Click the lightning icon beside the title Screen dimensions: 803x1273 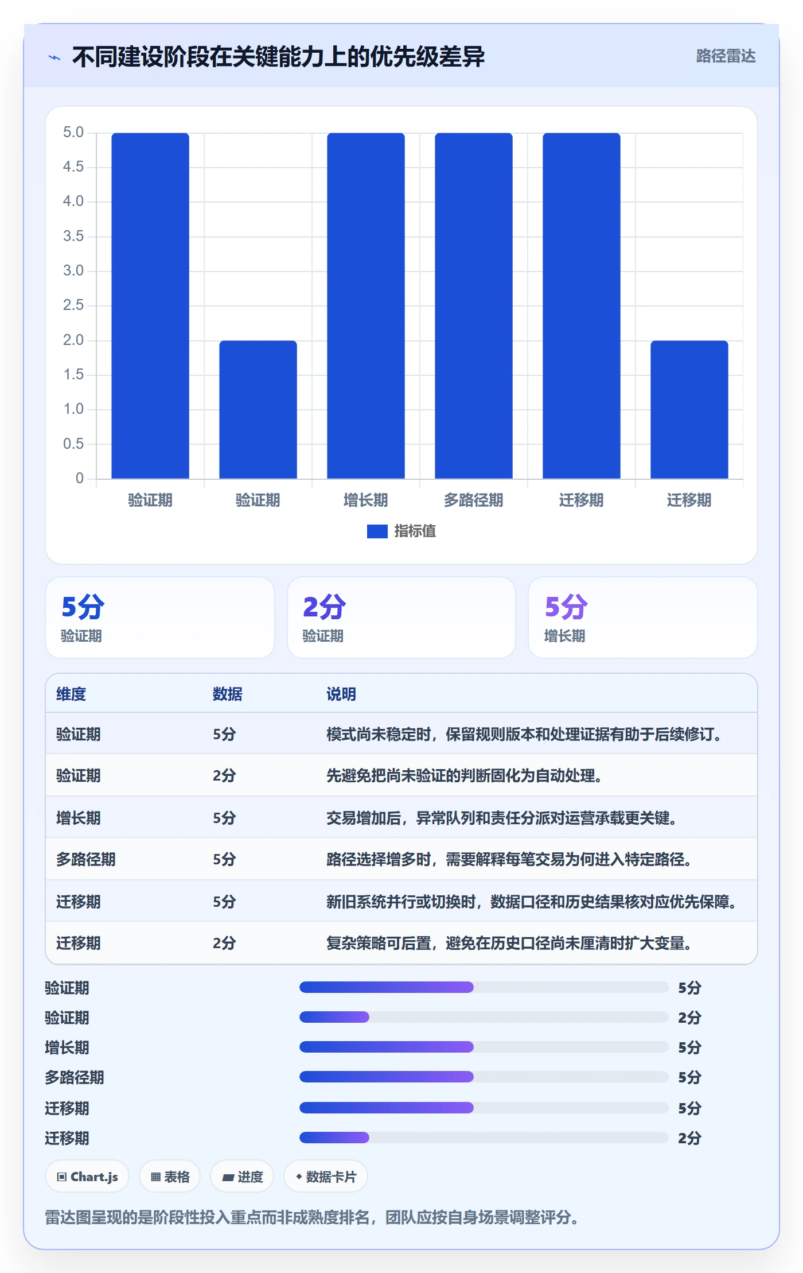(x=54, y=57)
